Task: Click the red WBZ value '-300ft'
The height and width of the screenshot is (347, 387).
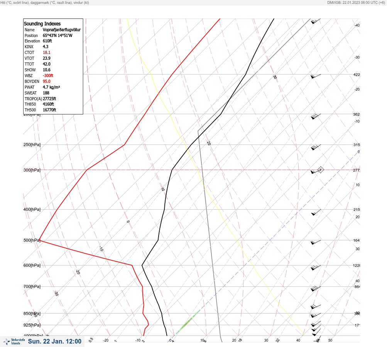Action: pos(48,76)
